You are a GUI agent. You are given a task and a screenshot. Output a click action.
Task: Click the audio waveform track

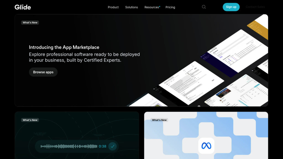(69, 146)
